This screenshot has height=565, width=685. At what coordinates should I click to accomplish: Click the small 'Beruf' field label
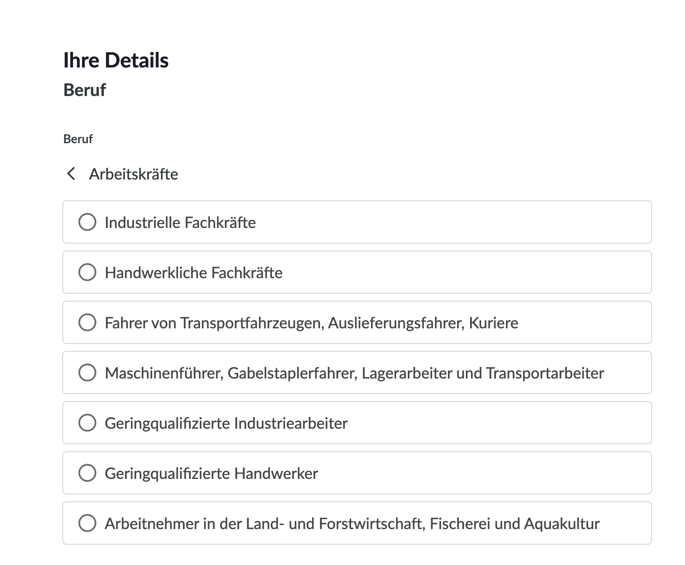point(78,139)
